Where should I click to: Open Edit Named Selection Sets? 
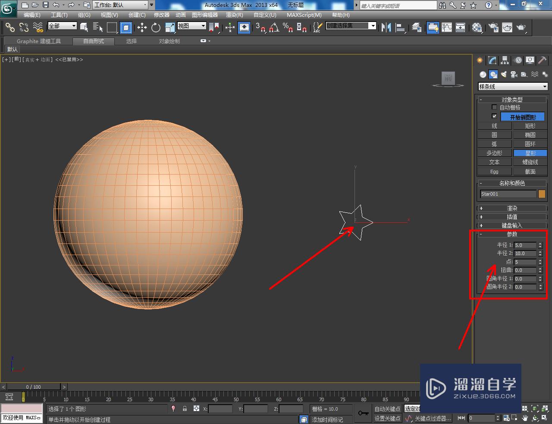317,28
